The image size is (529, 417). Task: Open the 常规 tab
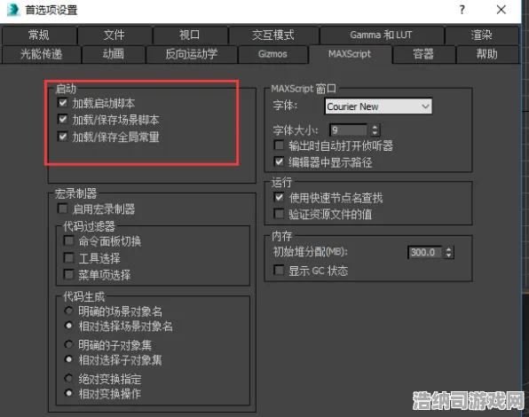[x=39, y=35]
